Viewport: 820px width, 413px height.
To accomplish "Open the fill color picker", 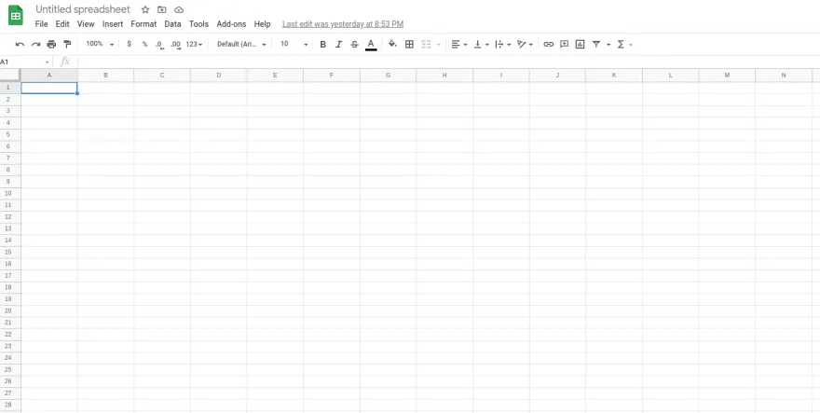I will [x=392, y=44].
